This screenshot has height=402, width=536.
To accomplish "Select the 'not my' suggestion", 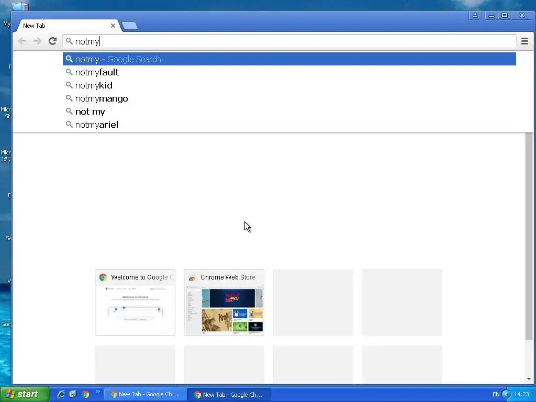I will tap(289, 111).
